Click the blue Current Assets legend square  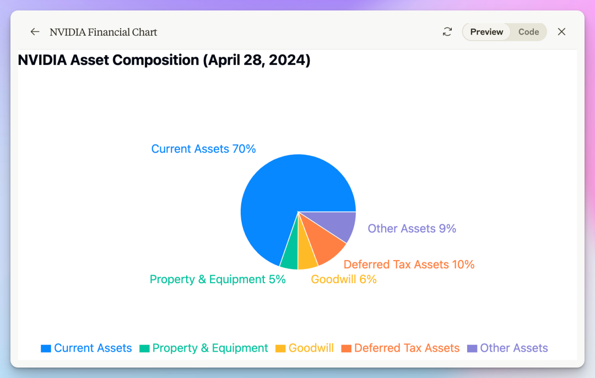coord(46,349)
